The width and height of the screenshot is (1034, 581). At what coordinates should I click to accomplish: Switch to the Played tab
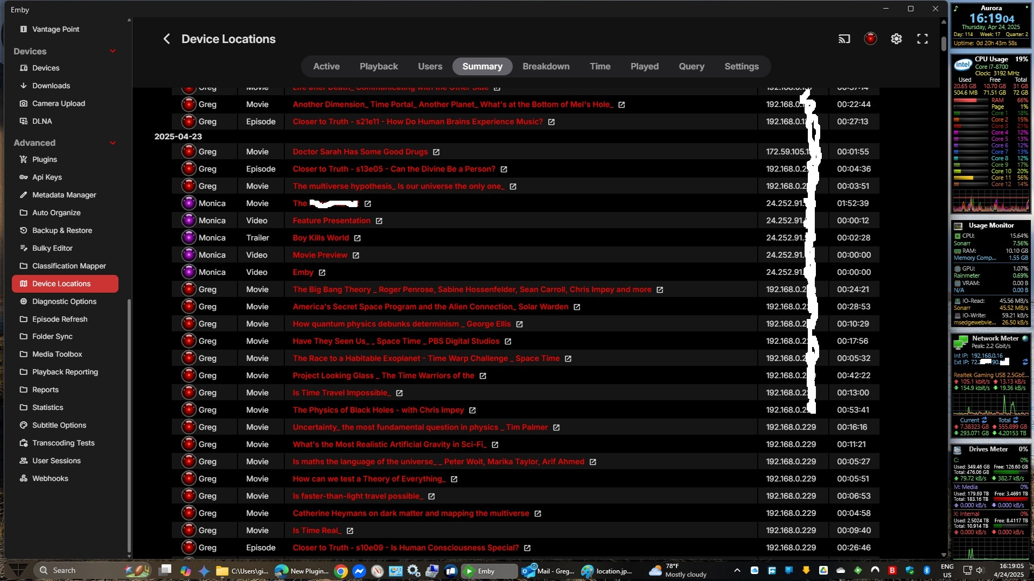[x=645, y=66]
